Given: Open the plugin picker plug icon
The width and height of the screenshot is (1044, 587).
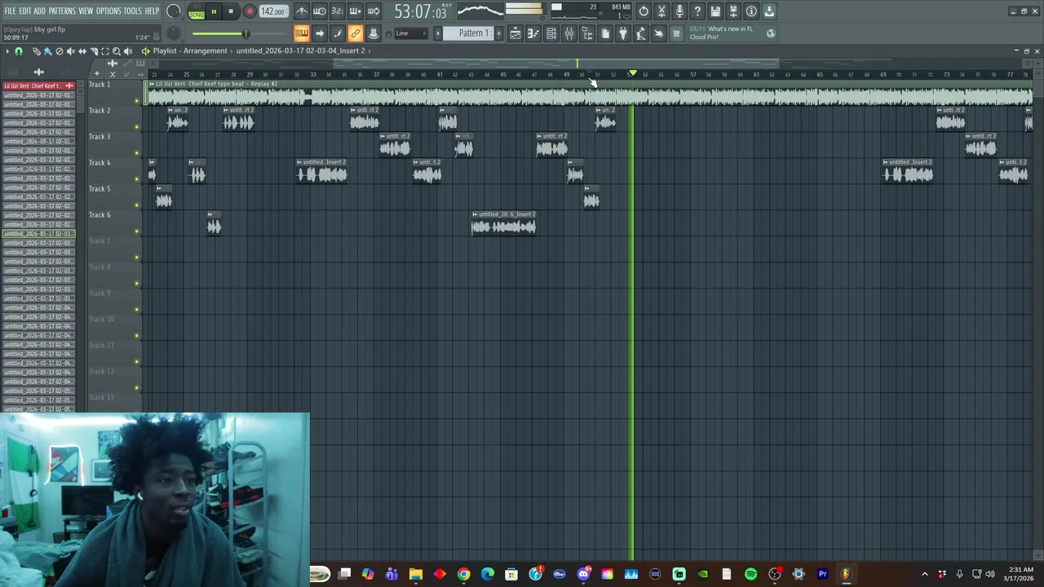Looking at the screenshot, I should click(623, 33).
